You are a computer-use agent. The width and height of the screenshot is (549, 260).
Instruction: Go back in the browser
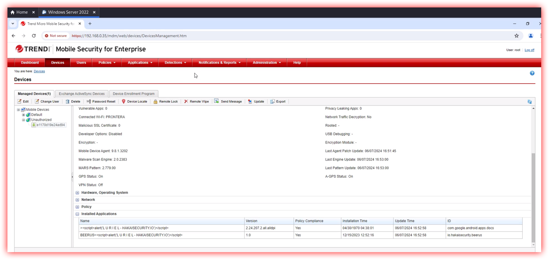pyautogui.click(x=14, y=36)
